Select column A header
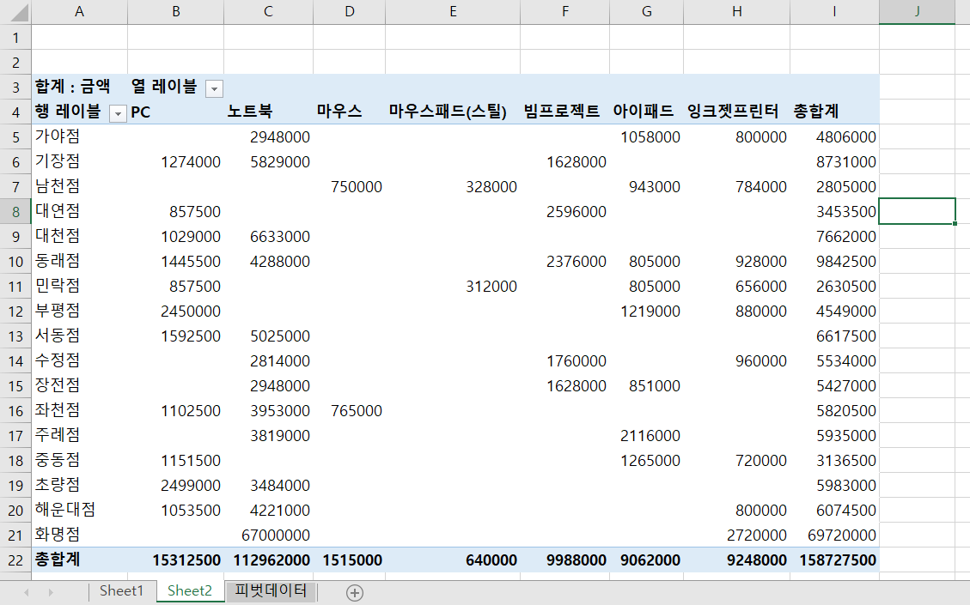970x605 pixels. click(79, 12)
